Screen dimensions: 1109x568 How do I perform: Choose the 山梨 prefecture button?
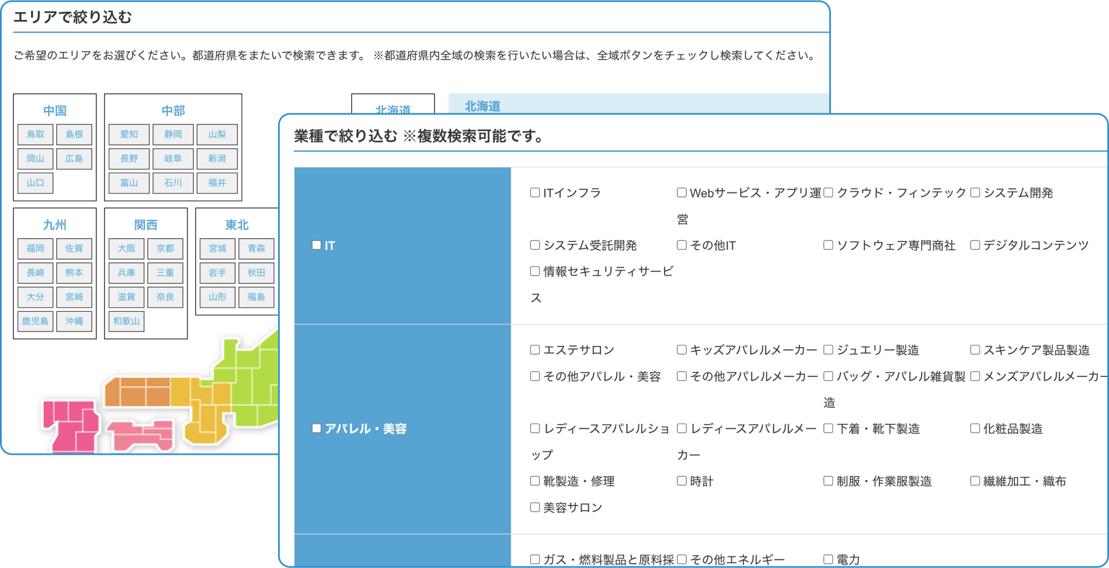coord(217,134)
